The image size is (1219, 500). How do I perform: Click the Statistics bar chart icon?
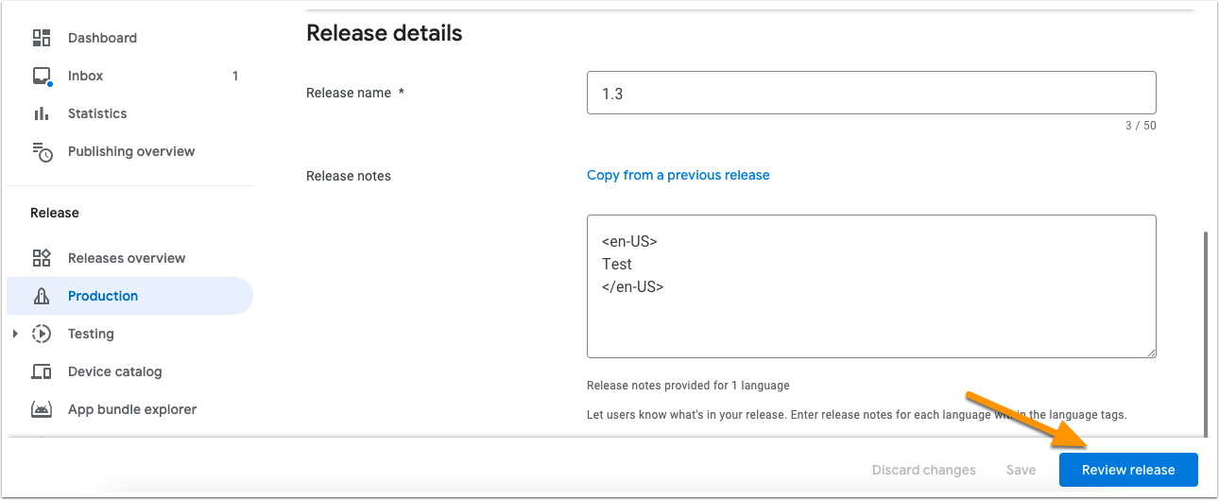tap(42, 113)
